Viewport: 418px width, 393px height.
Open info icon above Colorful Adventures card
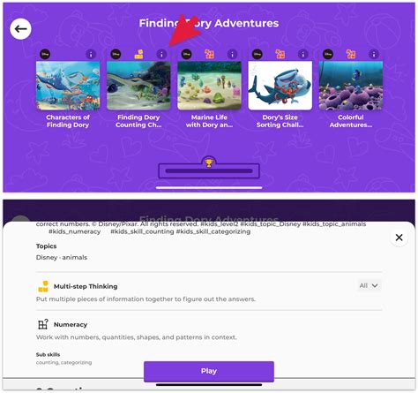point(374,54)
